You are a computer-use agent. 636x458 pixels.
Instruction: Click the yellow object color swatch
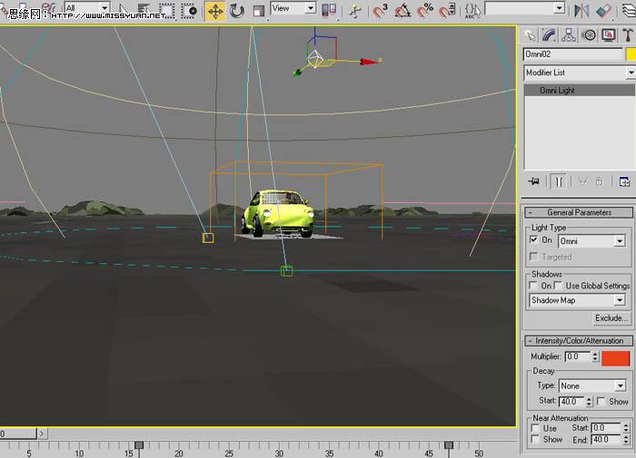pyautogui.click(x=631, y=54)
